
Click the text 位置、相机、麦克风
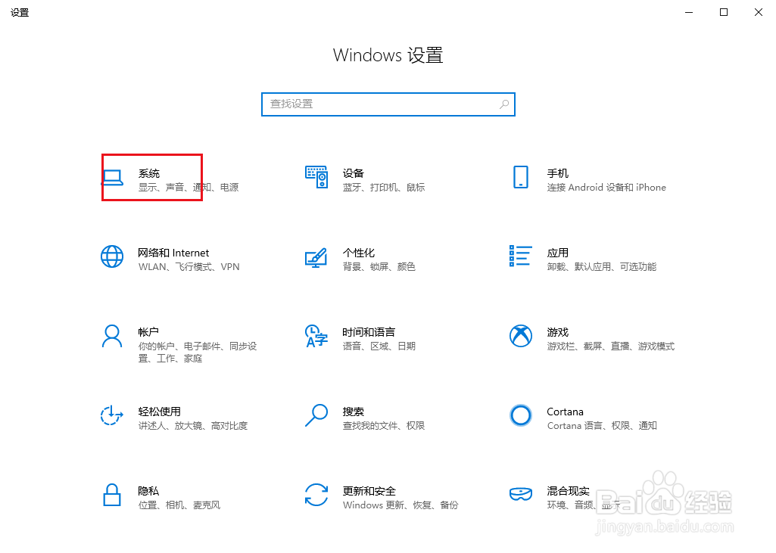point(179,505)
